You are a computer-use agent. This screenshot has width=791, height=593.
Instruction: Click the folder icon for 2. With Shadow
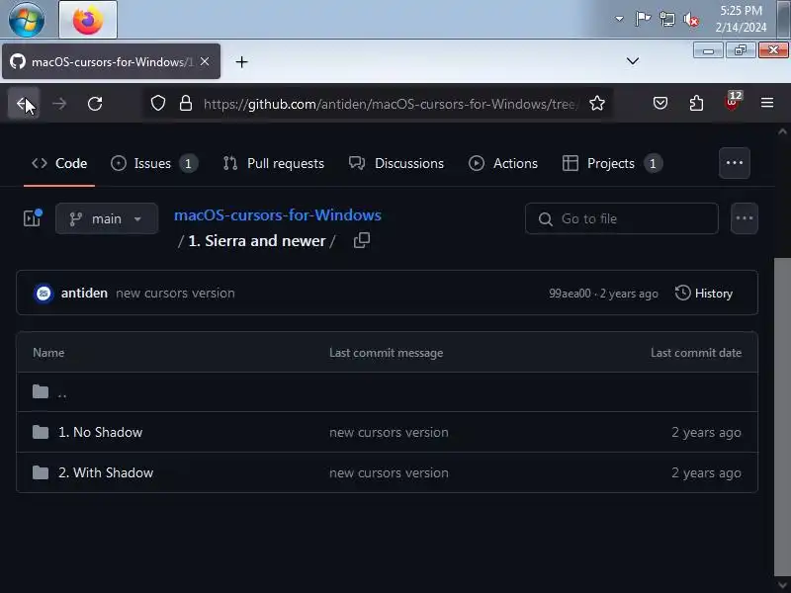41,472
